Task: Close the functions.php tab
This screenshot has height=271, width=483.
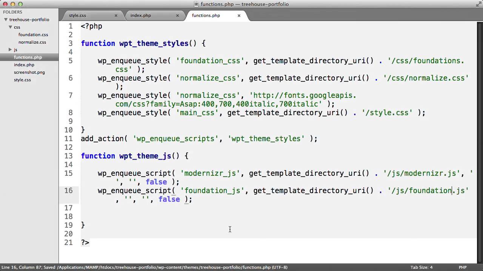Action: click(x=239, y=15)
